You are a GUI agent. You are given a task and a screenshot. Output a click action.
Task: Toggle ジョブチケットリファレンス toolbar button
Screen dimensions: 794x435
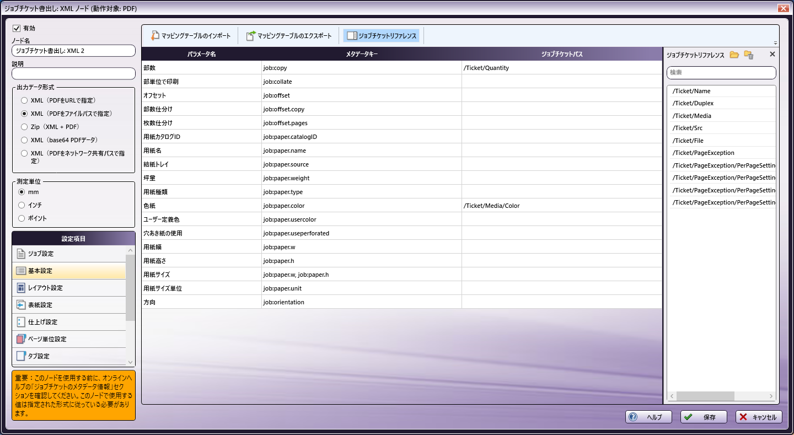(382, 36)
